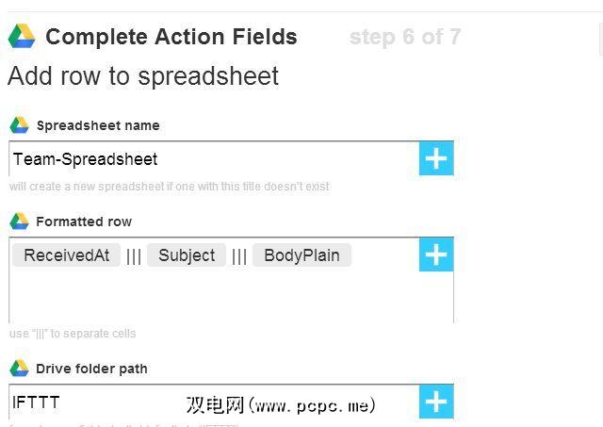Screen dimensions: 603x427
Task: Select the Subject ingredient chip
Action: click(187, 255)
